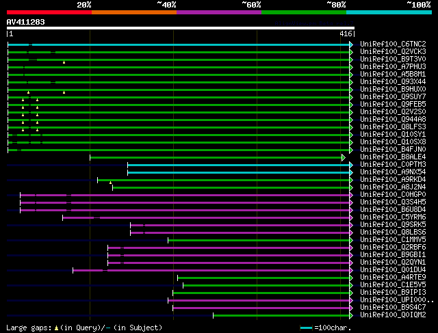This screenshot has height=333, width=438.
Task: Click the cyan alignment bar of A9NX54
Action: pos(239,173)
